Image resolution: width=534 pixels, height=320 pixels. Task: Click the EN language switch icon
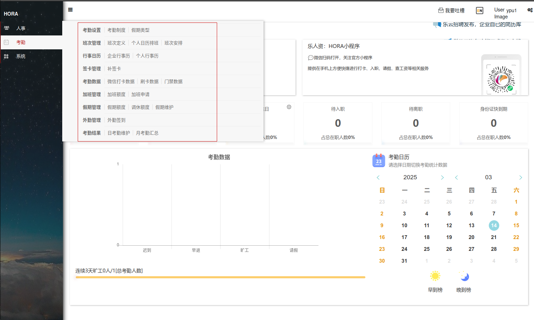(479, 11)
